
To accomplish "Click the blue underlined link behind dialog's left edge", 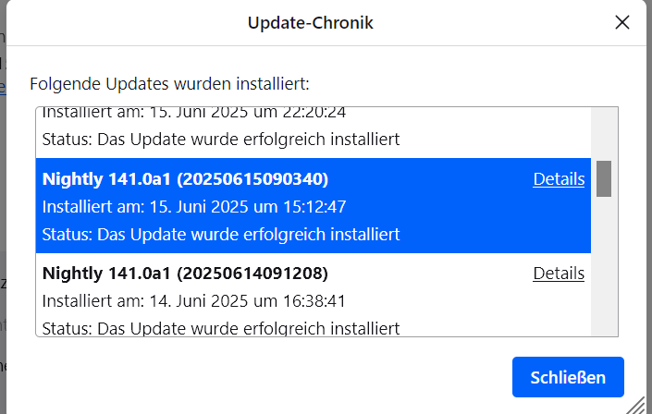I will [3, 89].
